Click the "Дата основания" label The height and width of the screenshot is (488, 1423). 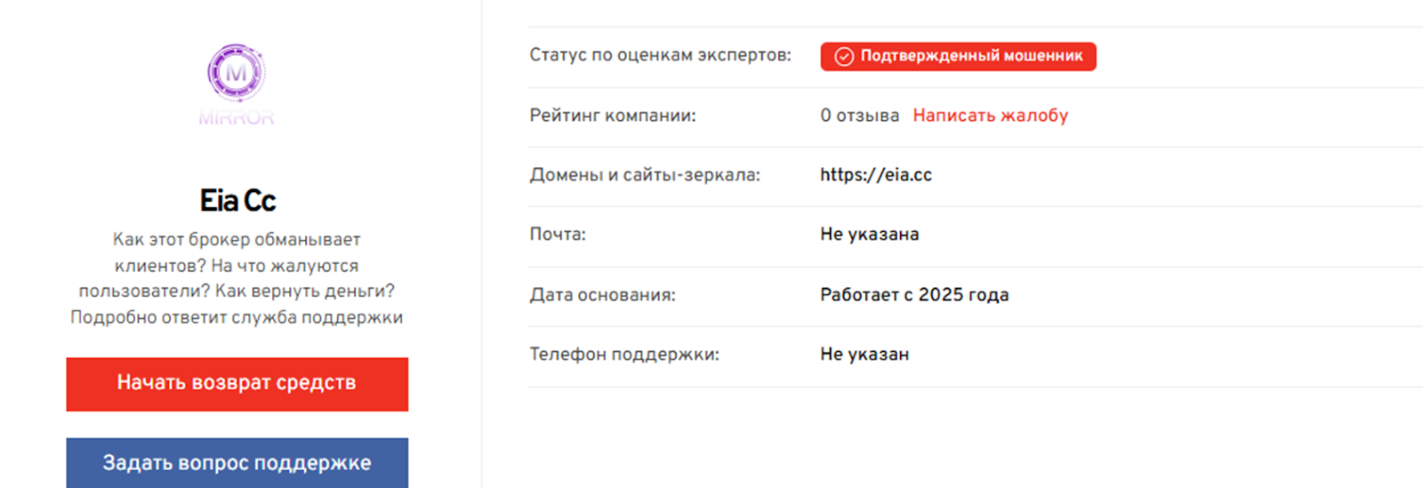(602, 295)
